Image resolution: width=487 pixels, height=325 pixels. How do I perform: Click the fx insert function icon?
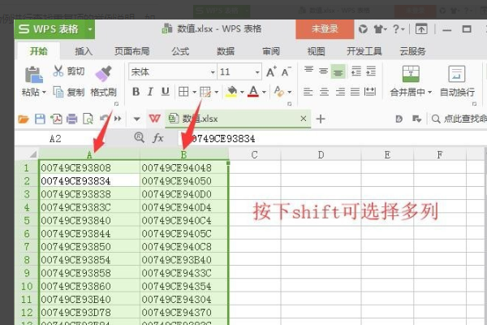click(x=157, y=138)
